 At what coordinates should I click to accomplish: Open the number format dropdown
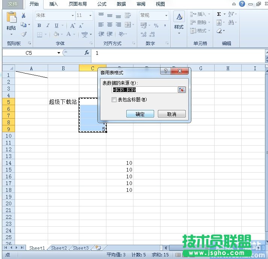point(166,16)
